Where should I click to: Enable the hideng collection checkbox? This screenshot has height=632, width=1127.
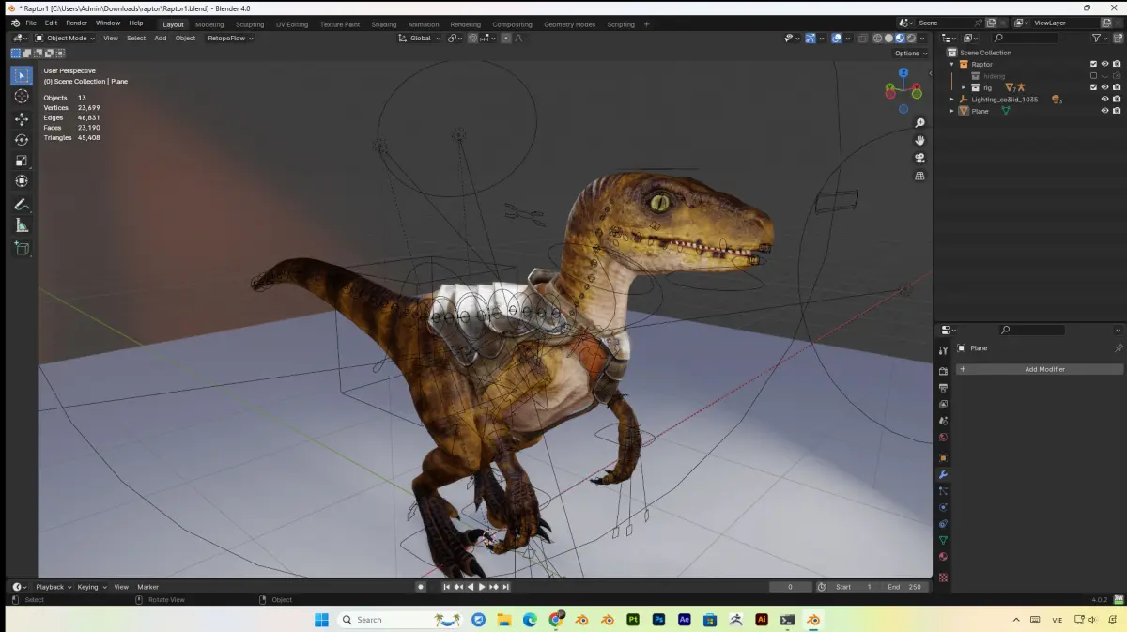pyautogui.click(x=1093, y=75)
